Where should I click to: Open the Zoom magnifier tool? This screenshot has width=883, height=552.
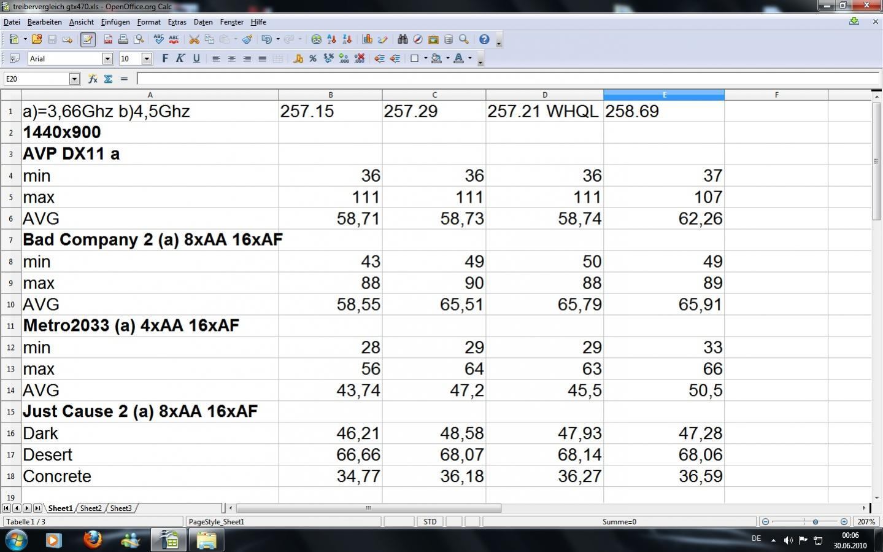[464, 39]
